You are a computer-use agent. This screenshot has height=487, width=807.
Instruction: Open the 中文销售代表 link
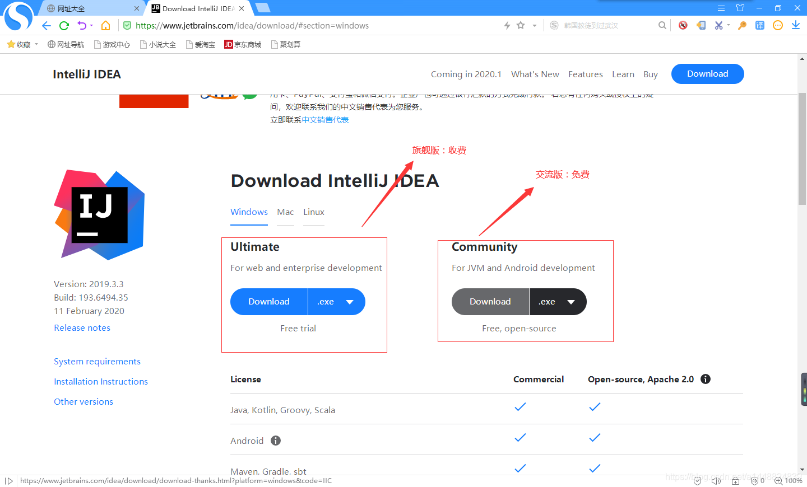tap(325, 120)
